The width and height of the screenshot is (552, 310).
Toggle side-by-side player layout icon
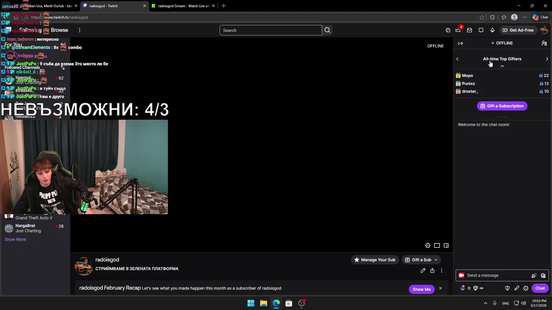point(446,245)
